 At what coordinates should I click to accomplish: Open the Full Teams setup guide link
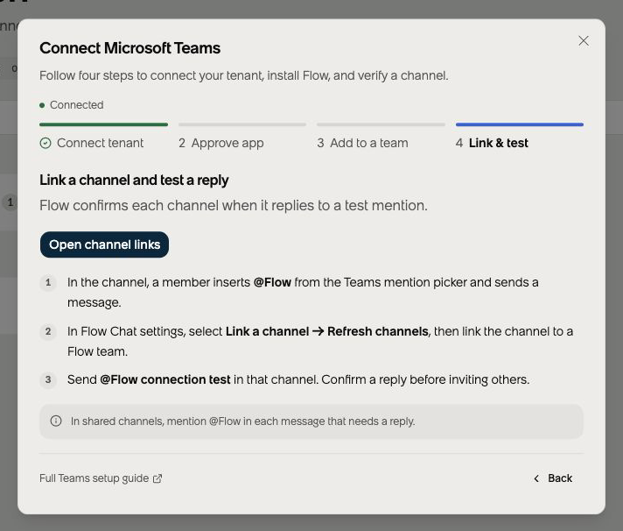tap(101, 478)
